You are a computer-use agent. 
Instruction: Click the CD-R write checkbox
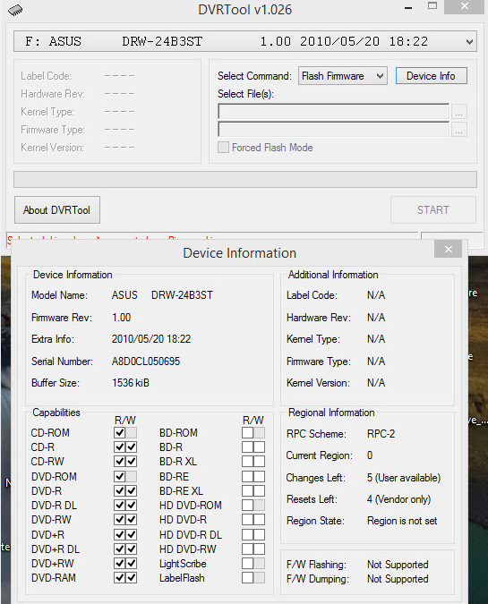(132, 447)
